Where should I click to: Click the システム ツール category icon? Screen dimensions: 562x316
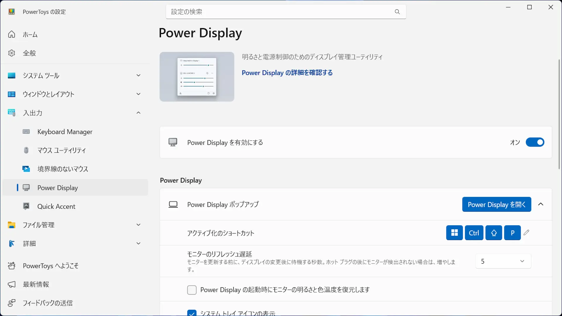[11, 75]
